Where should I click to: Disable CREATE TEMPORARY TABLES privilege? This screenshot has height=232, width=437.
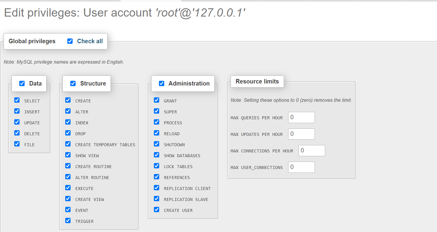[68, 144]
